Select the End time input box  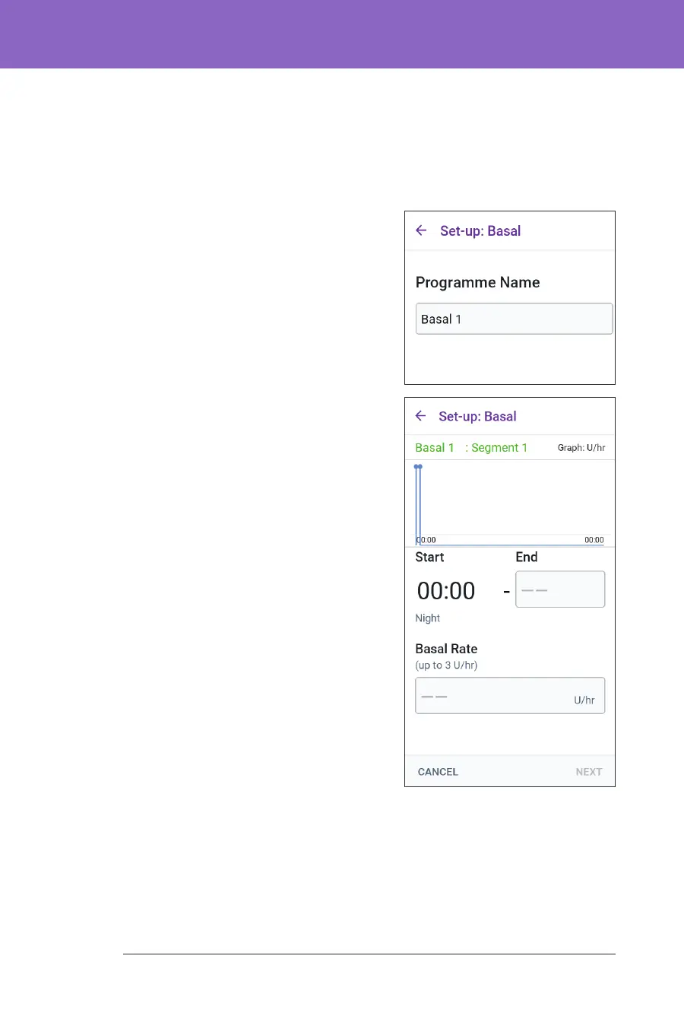pos(560,589)
